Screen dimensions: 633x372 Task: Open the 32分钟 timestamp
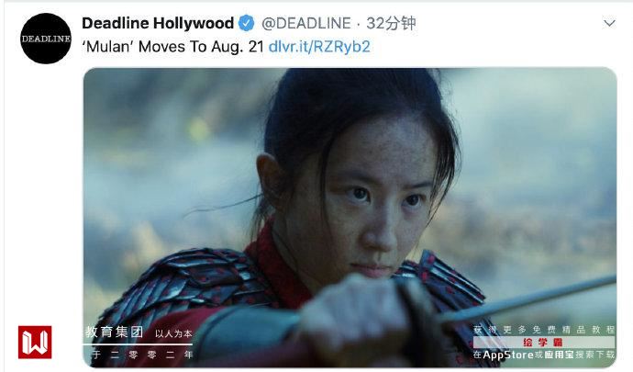click(391, 23)
